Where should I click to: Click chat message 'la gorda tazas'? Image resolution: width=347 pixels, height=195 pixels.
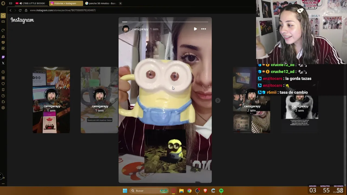[x=298, y=79]
